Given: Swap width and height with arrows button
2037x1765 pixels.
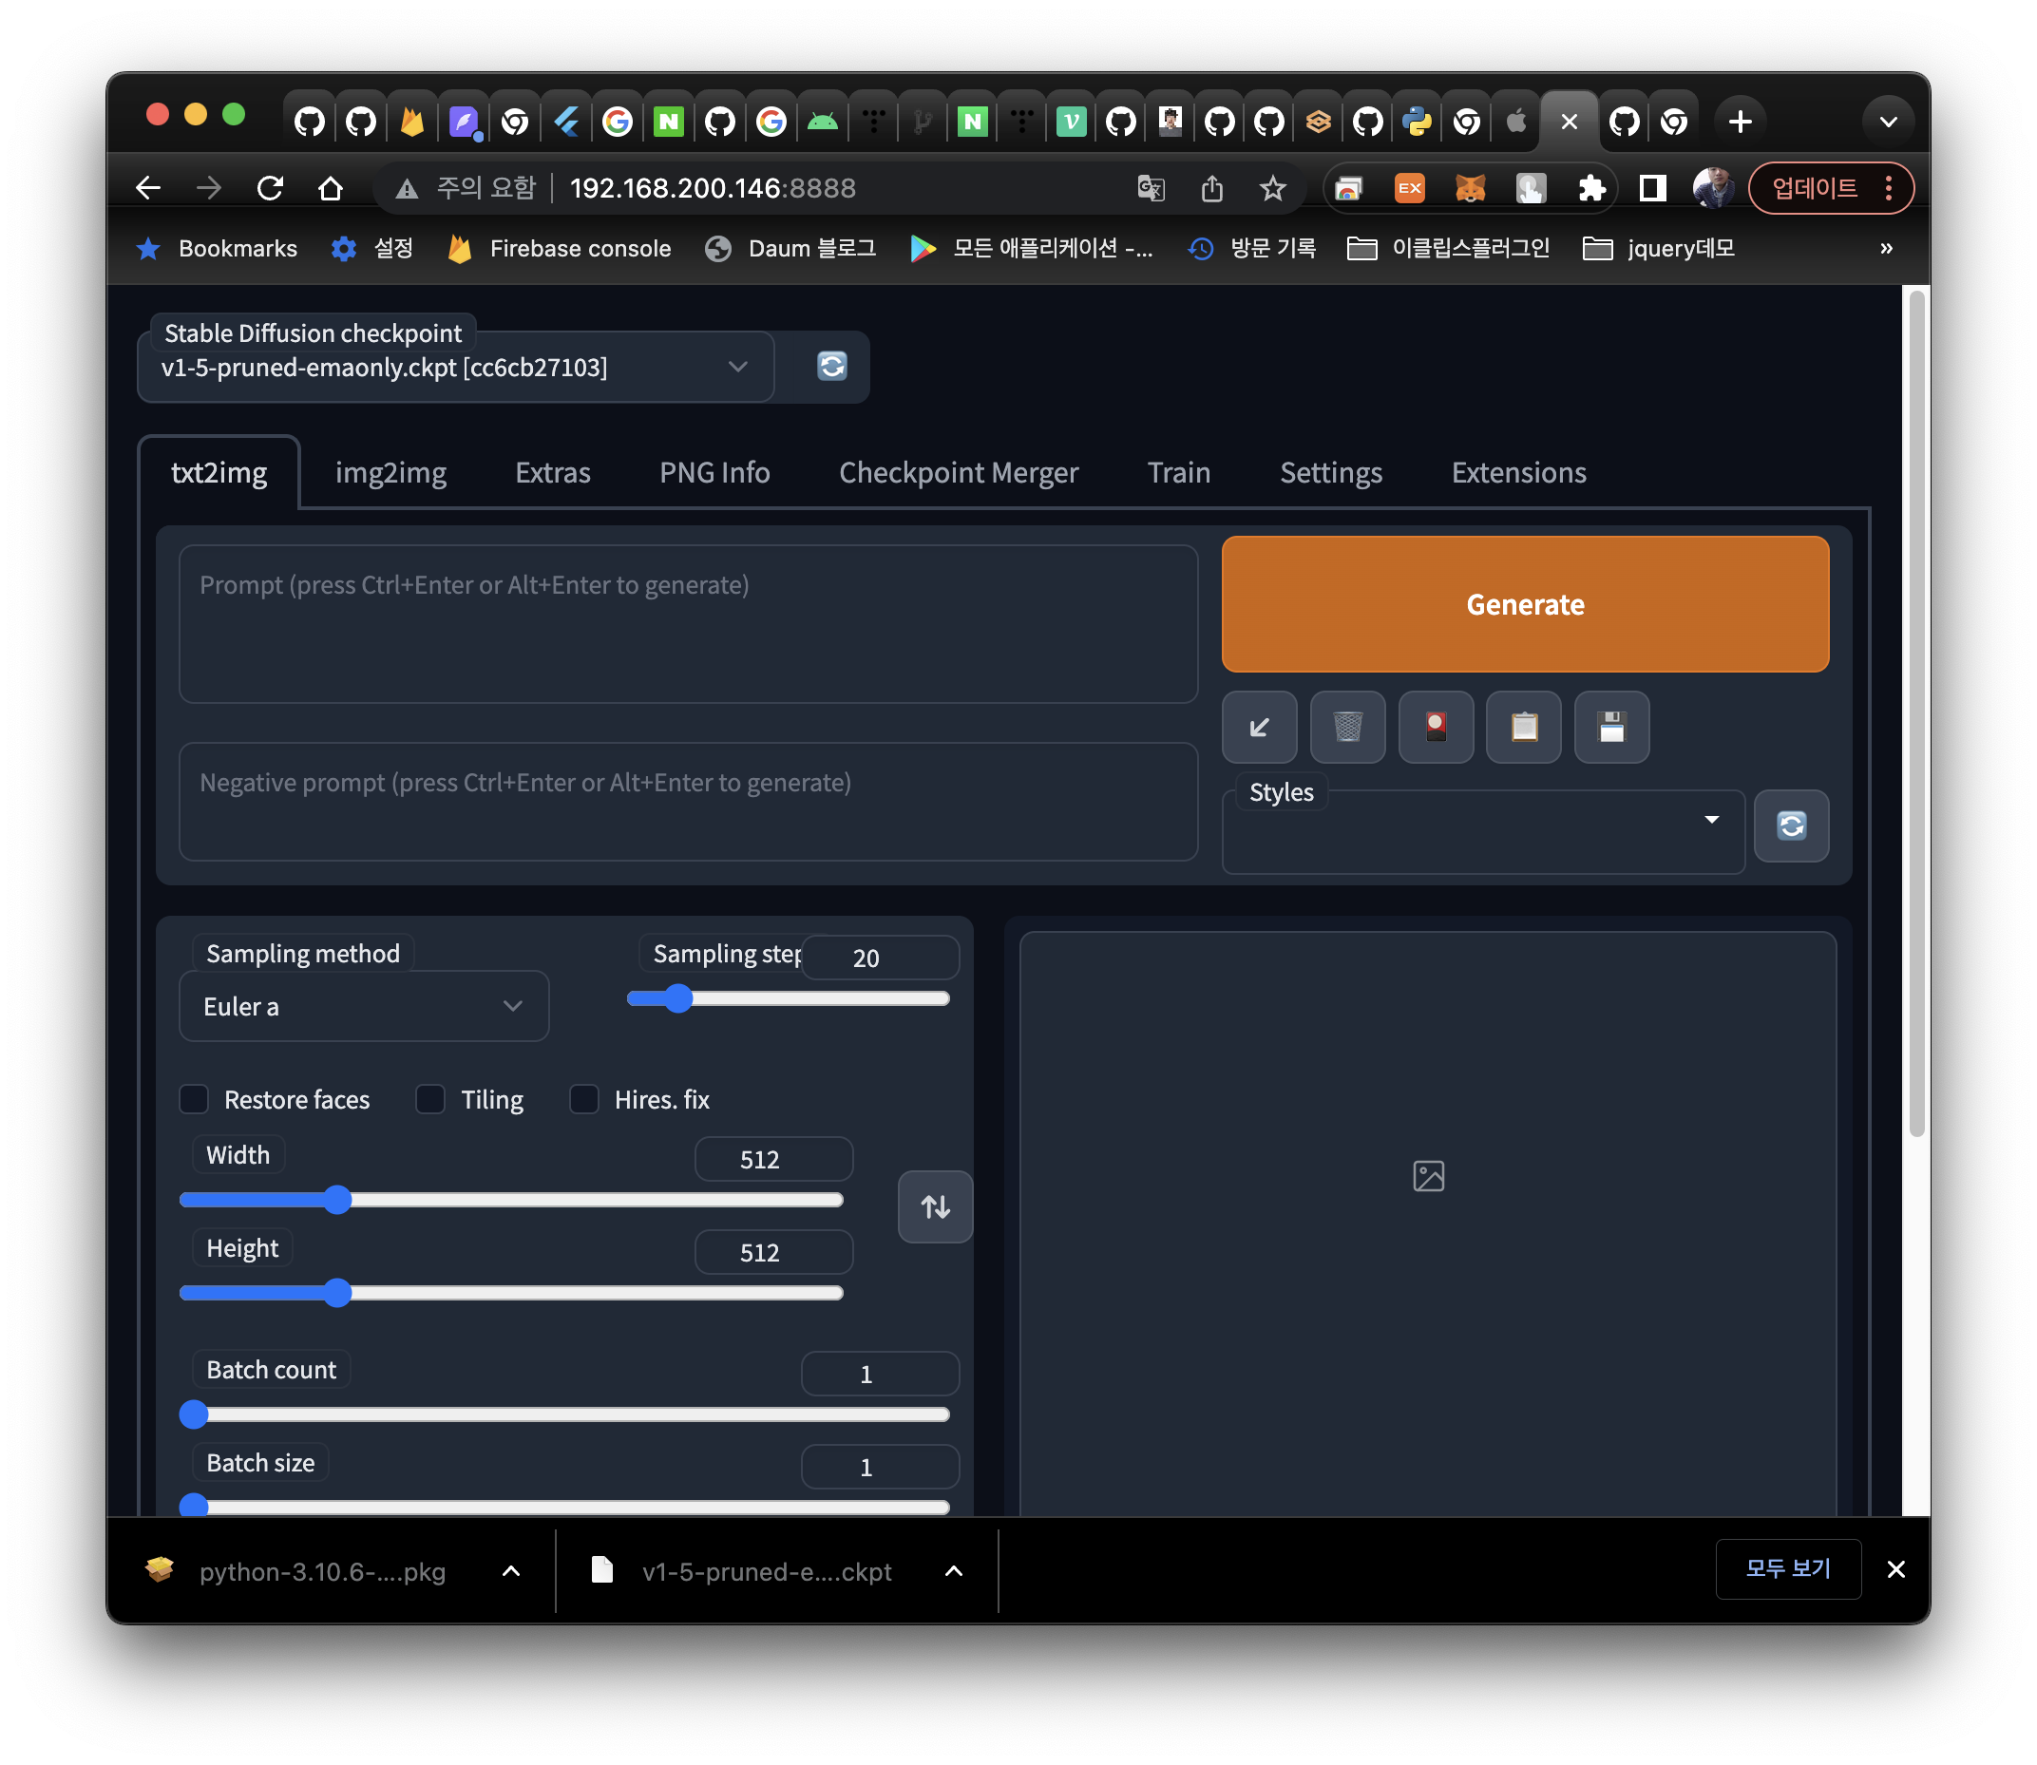Looking at the screenshot, I should click(x=935, y=1206).
